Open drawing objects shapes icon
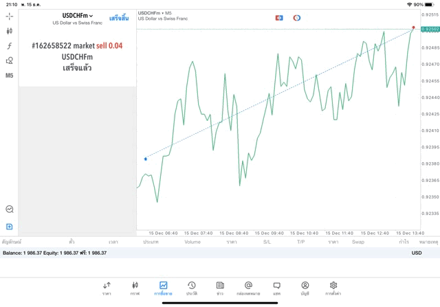Screen dimensions: 440x307 pyautogui.click(x=10, y=60)
